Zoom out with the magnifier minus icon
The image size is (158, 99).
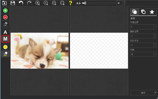46,3
